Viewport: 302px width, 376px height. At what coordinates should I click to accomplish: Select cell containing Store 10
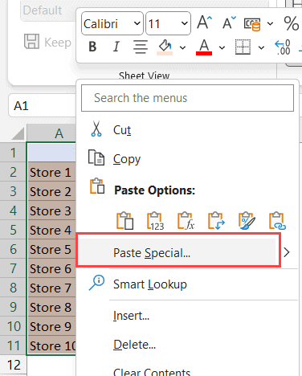coord(51,345)
